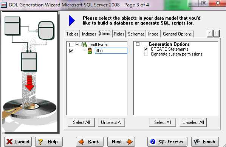
Task: Click the wizard diagram illustration
Action: (x=30, y=72)
